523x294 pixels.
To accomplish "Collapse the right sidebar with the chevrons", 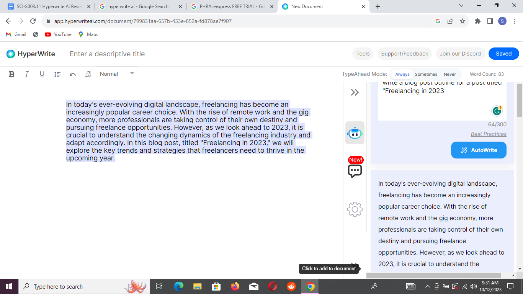I will [355, 92].
